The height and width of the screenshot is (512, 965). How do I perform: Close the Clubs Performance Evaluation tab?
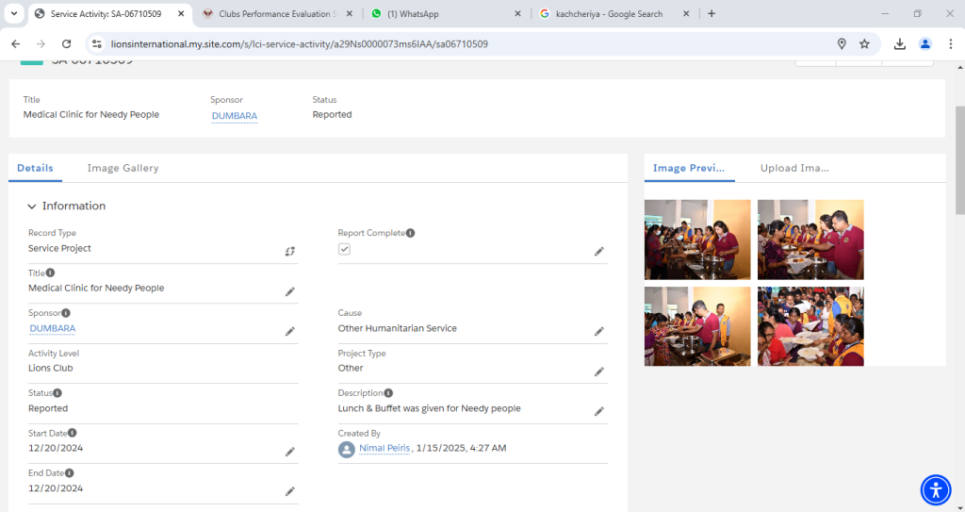click(x=350, y=13)
